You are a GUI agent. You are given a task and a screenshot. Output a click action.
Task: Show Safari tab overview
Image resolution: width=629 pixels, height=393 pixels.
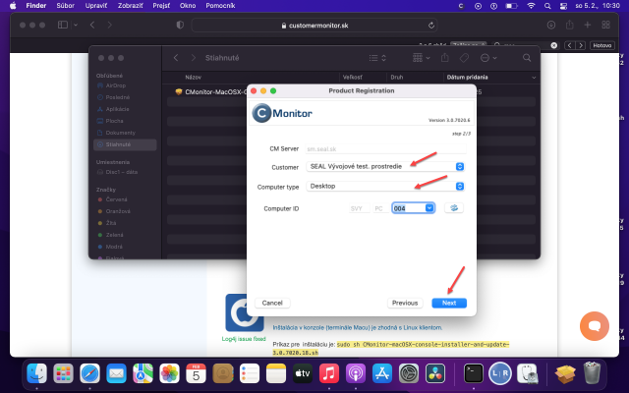pyautogui.click(x=605, y=25)
